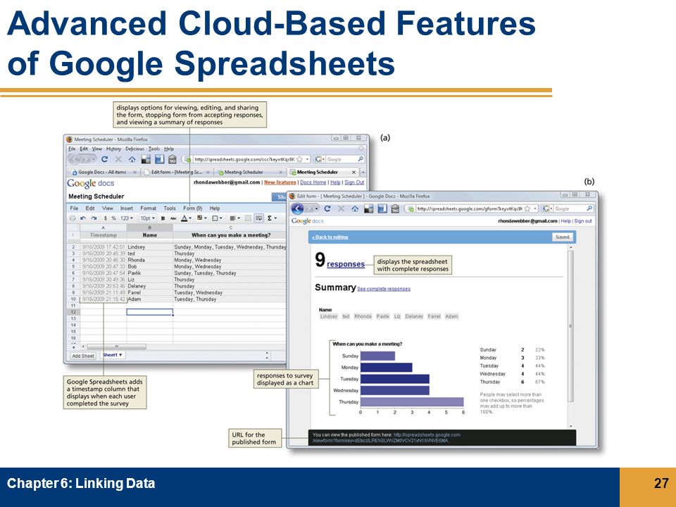Go Home in Meeting Scheduler Firefox window
This screenshot has height=507, width=676.
132,159
